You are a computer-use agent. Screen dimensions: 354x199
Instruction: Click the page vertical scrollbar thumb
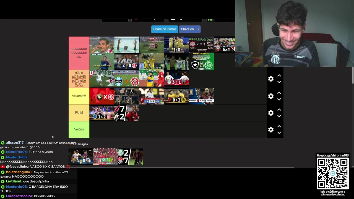tap(353, 75)
